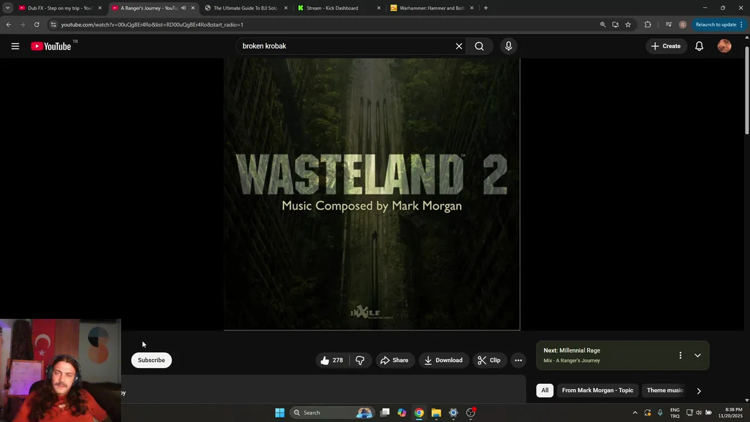The height and width of the screenshot is (422, 750).
Task: Select the All filter chip
Action: (545, 390)
